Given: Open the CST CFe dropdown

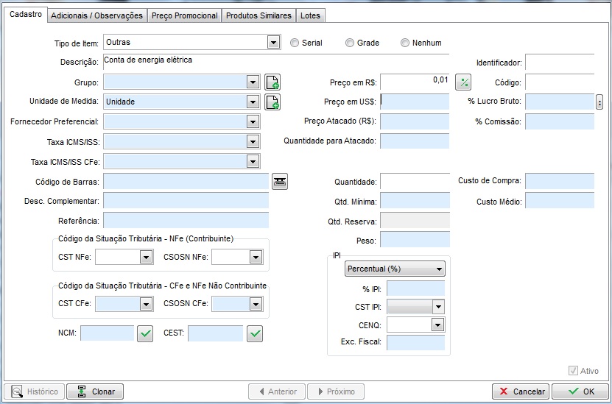Looking at the screenshot, I should [146, 304].
